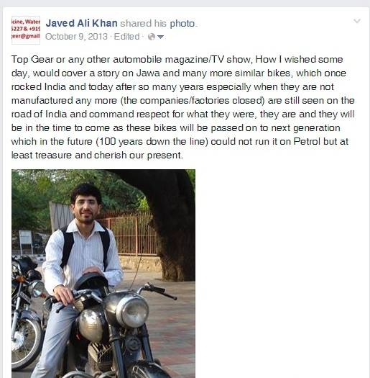Click the motorcycle headlight in the shared photo

(131, 311)
